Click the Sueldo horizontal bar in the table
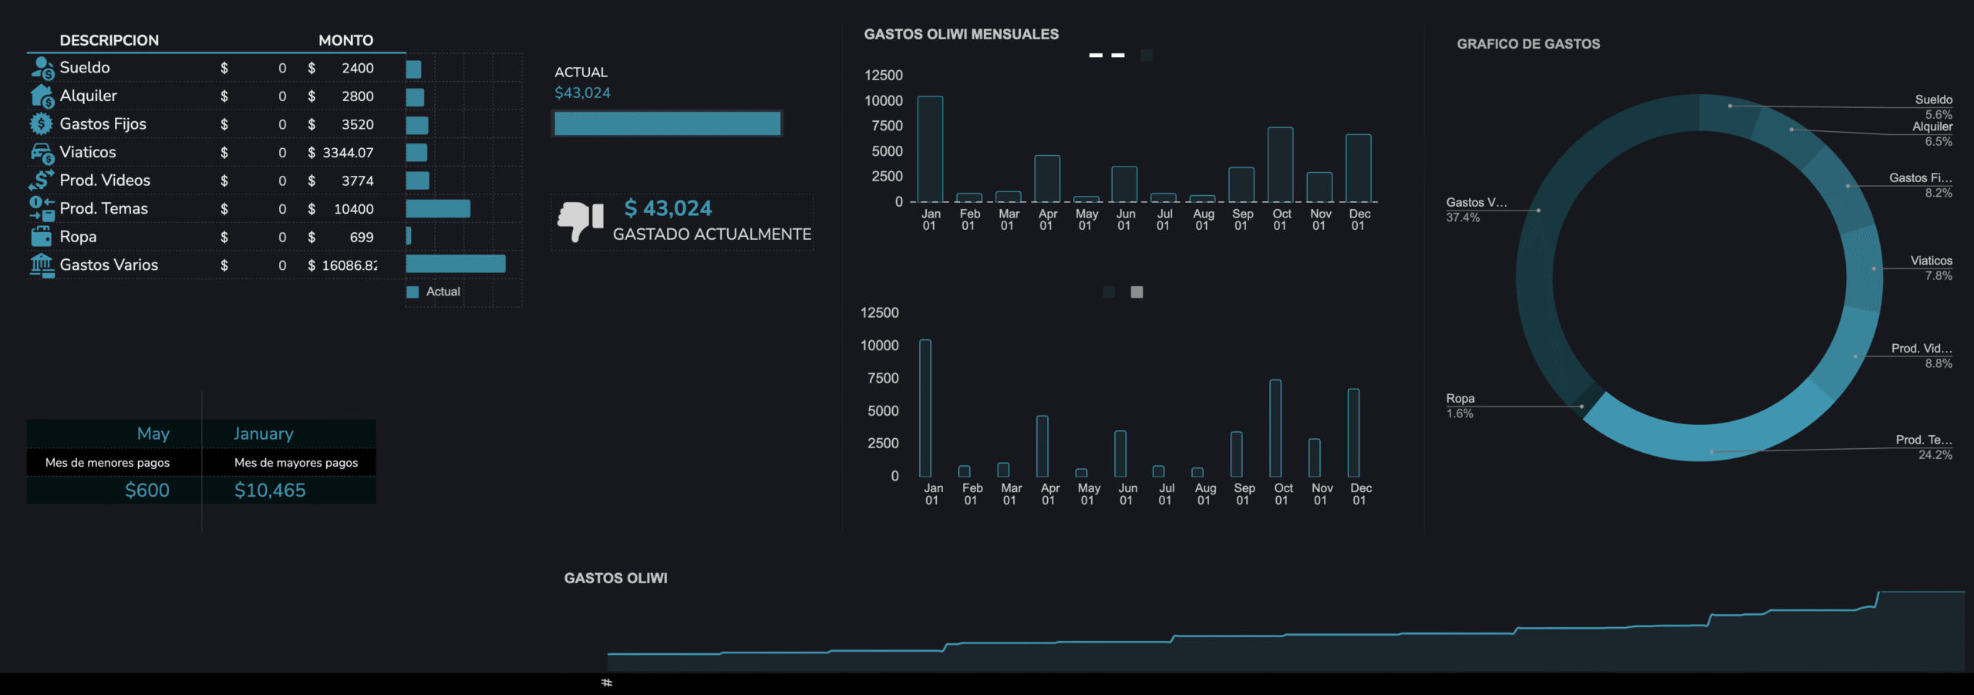This screenshot has height=695, width=1974. (414, 69)
